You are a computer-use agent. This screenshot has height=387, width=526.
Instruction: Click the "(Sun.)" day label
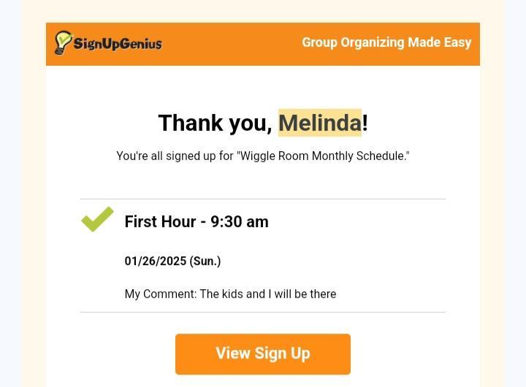(205, 261)
